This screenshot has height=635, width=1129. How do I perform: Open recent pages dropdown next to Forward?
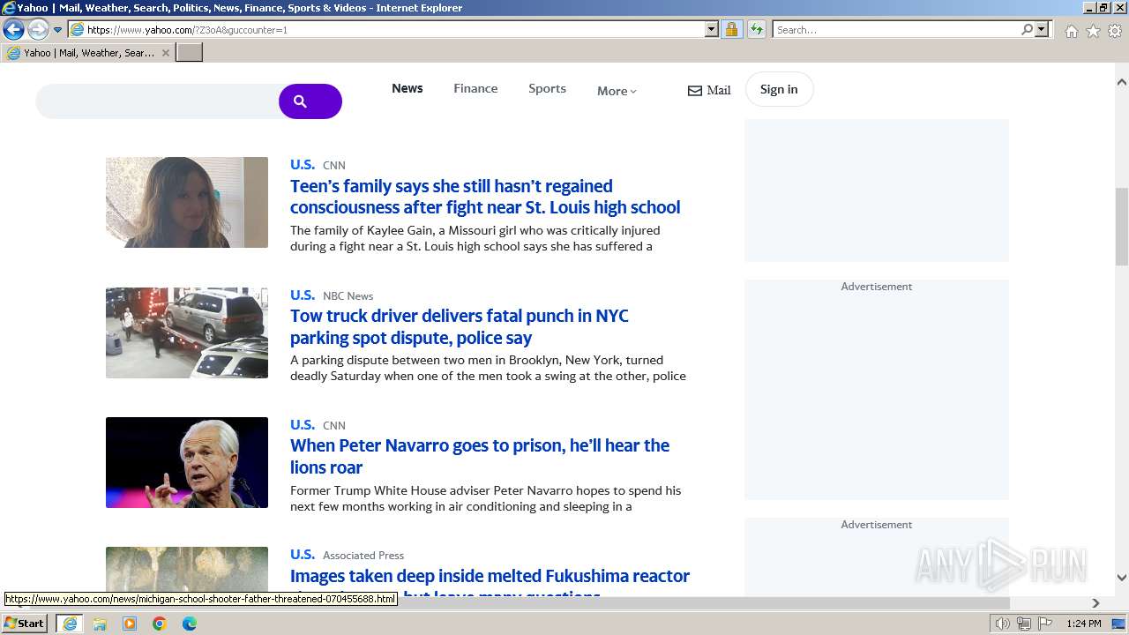(x=58, y=30)
